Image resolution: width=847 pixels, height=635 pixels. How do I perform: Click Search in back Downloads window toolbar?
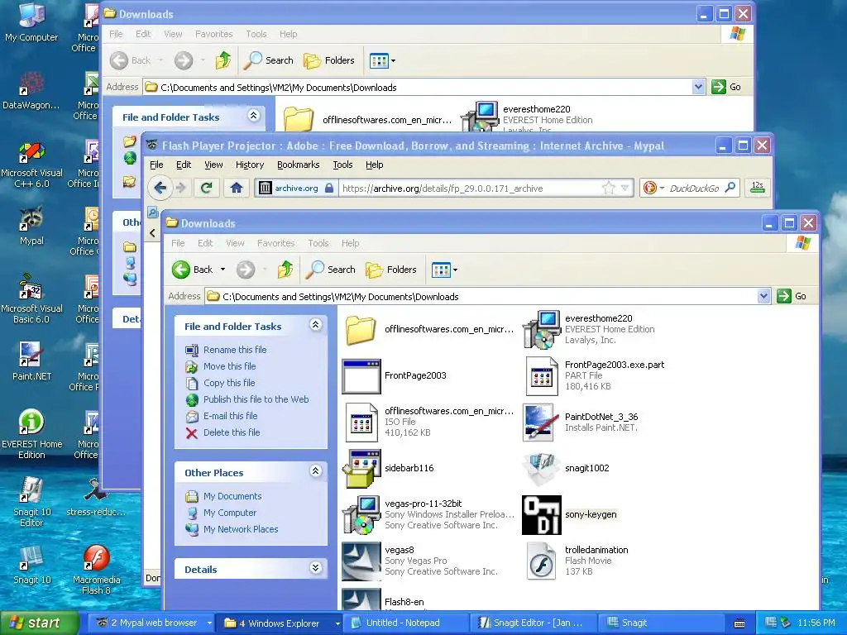click(269, 60)
